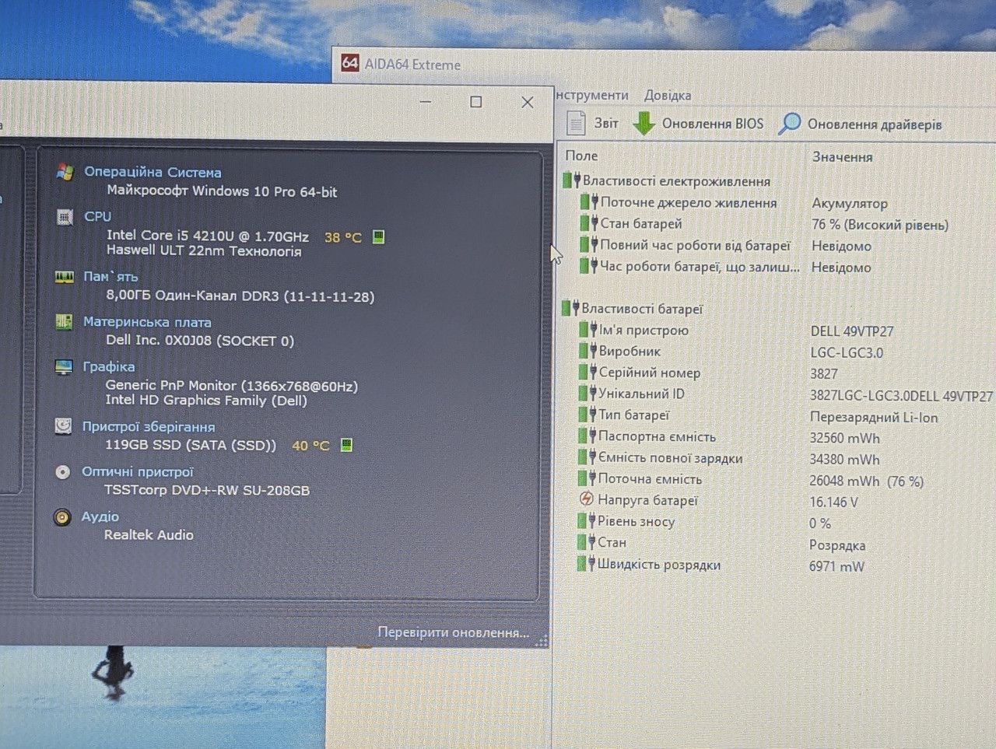The height and width of the screenshot is (749, 996).
Task: Click the Пам'ять RAM module icon
Action: (64, 277)
